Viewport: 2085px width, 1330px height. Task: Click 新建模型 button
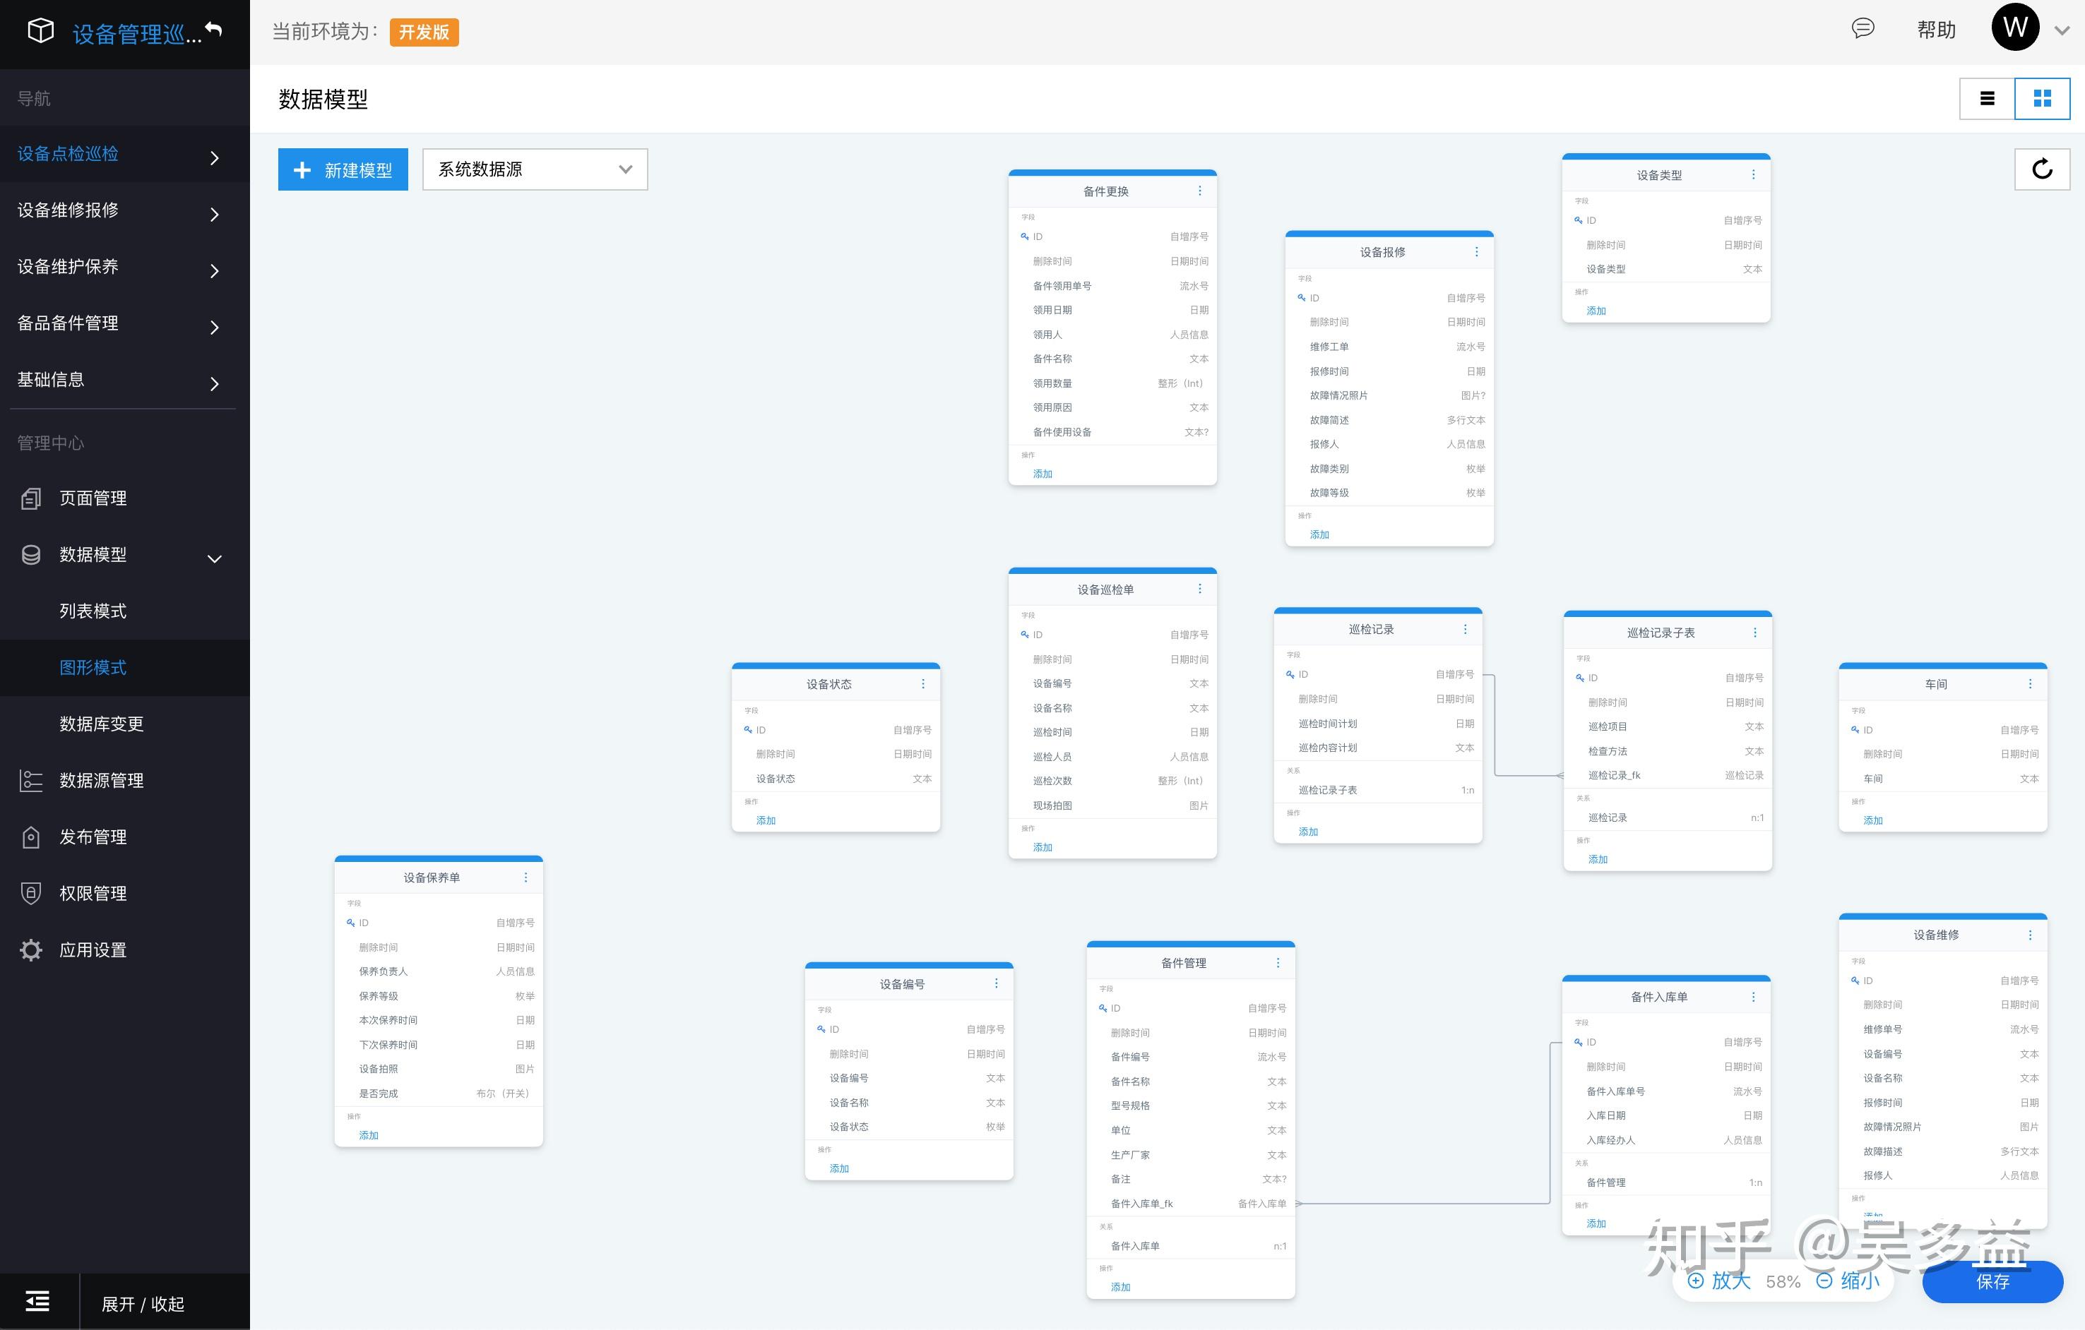(343, 169)
